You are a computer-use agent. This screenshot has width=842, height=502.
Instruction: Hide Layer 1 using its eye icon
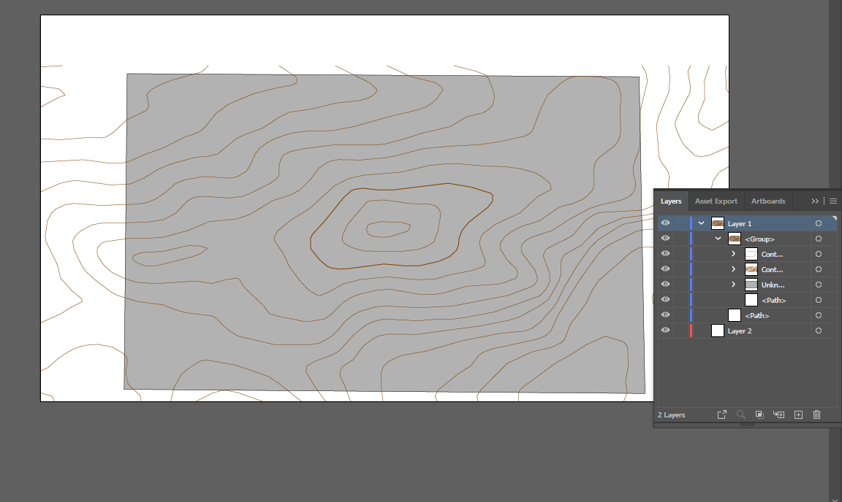click(x=665, y=223)
